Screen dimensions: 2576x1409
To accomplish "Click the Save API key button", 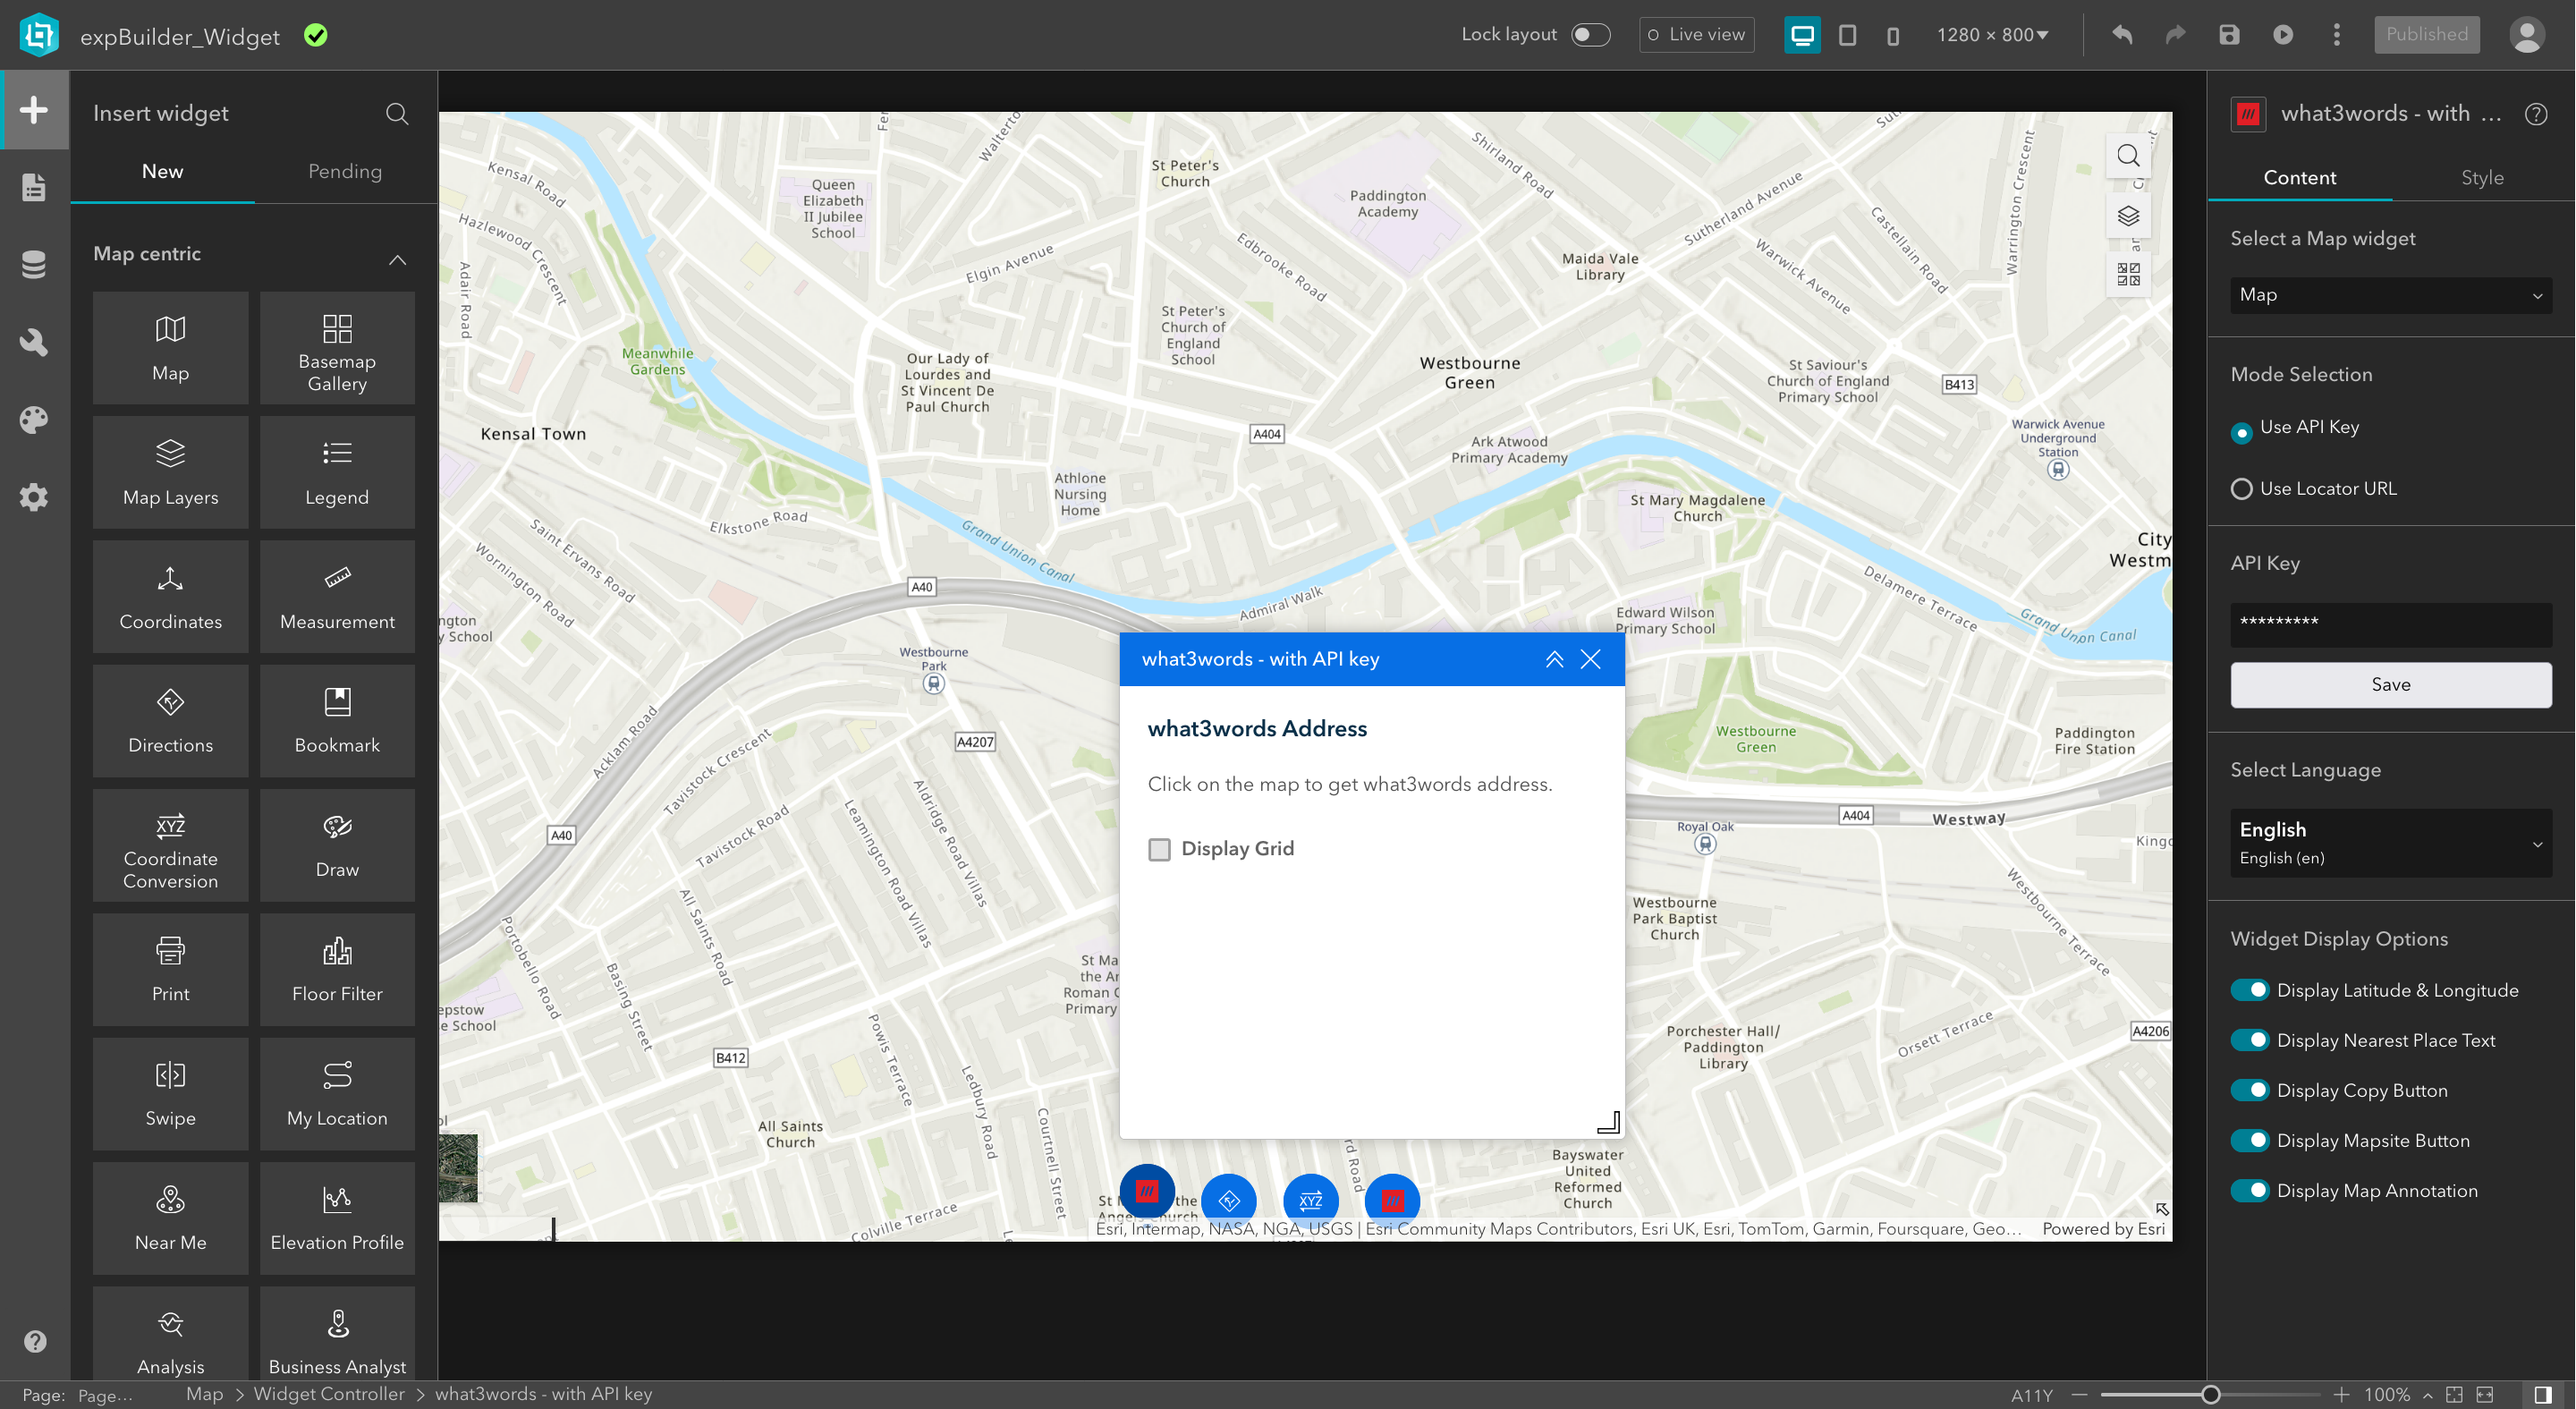I will pos(2391,685).
